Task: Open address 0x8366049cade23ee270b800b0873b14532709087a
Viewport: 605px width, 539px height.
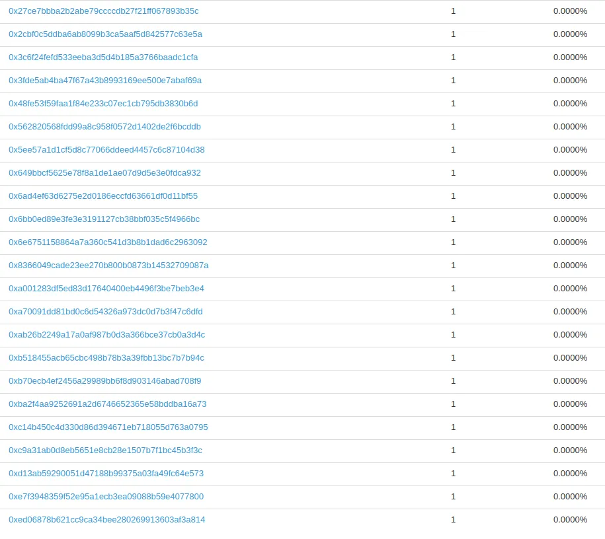Action: coord(108,266)
